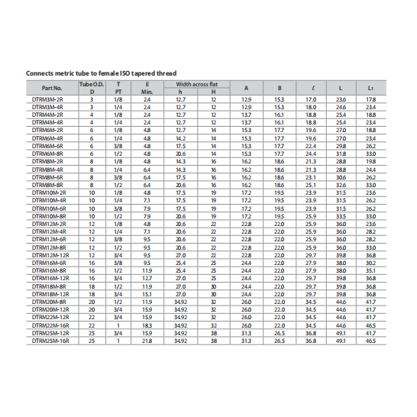Viewport: 417px width, 417px height.
Task: Click part number DTRM4M-4R
Action: tap(47, 123)
